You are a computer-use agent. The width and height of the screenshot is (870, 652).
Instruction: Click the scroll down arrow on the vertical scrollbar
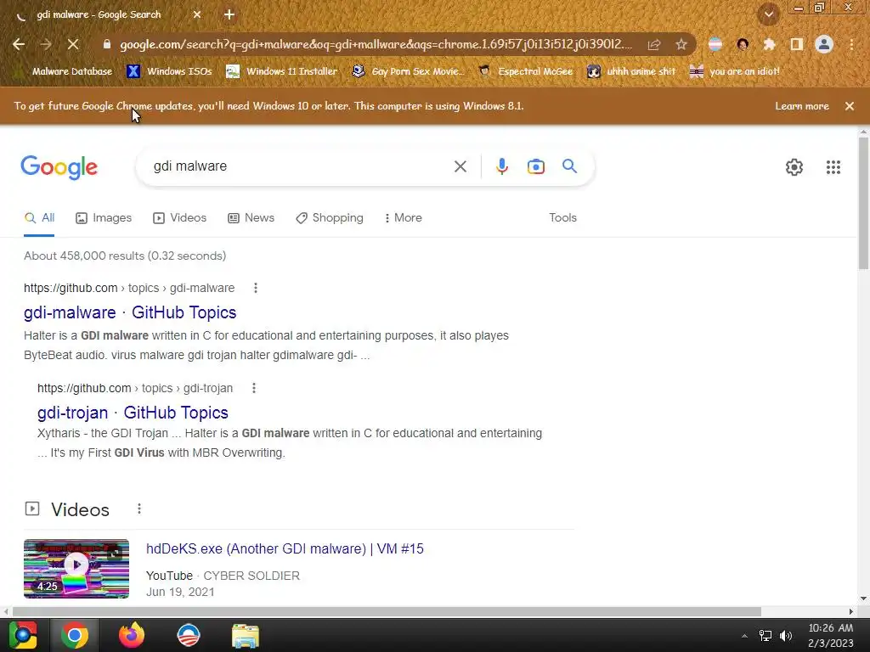pyautogui.click(x=863, y=599)
